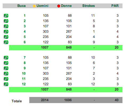Select the PAR column header

(x=115, y=6)
